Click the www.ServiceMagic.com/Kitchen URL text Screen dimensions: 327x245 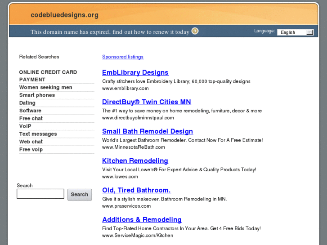point(138,236)
